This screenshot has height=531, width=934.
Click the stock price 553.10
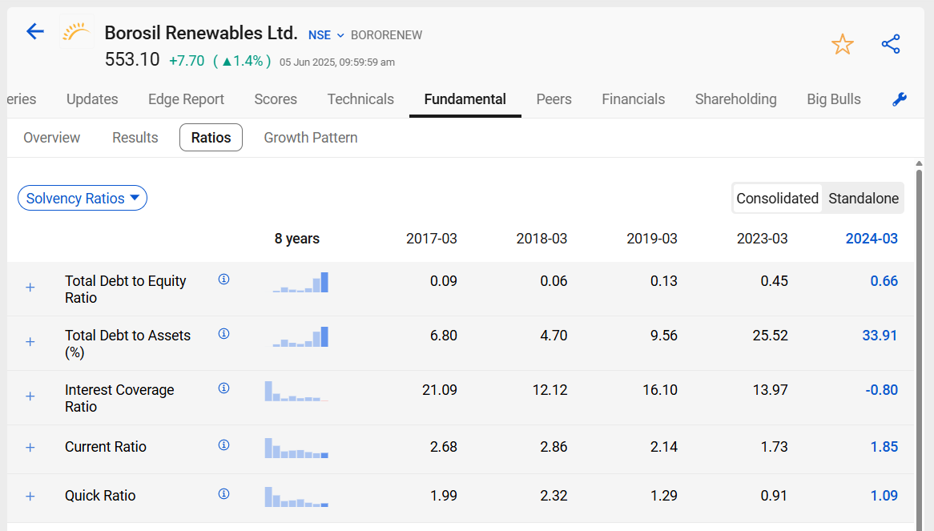132,59
